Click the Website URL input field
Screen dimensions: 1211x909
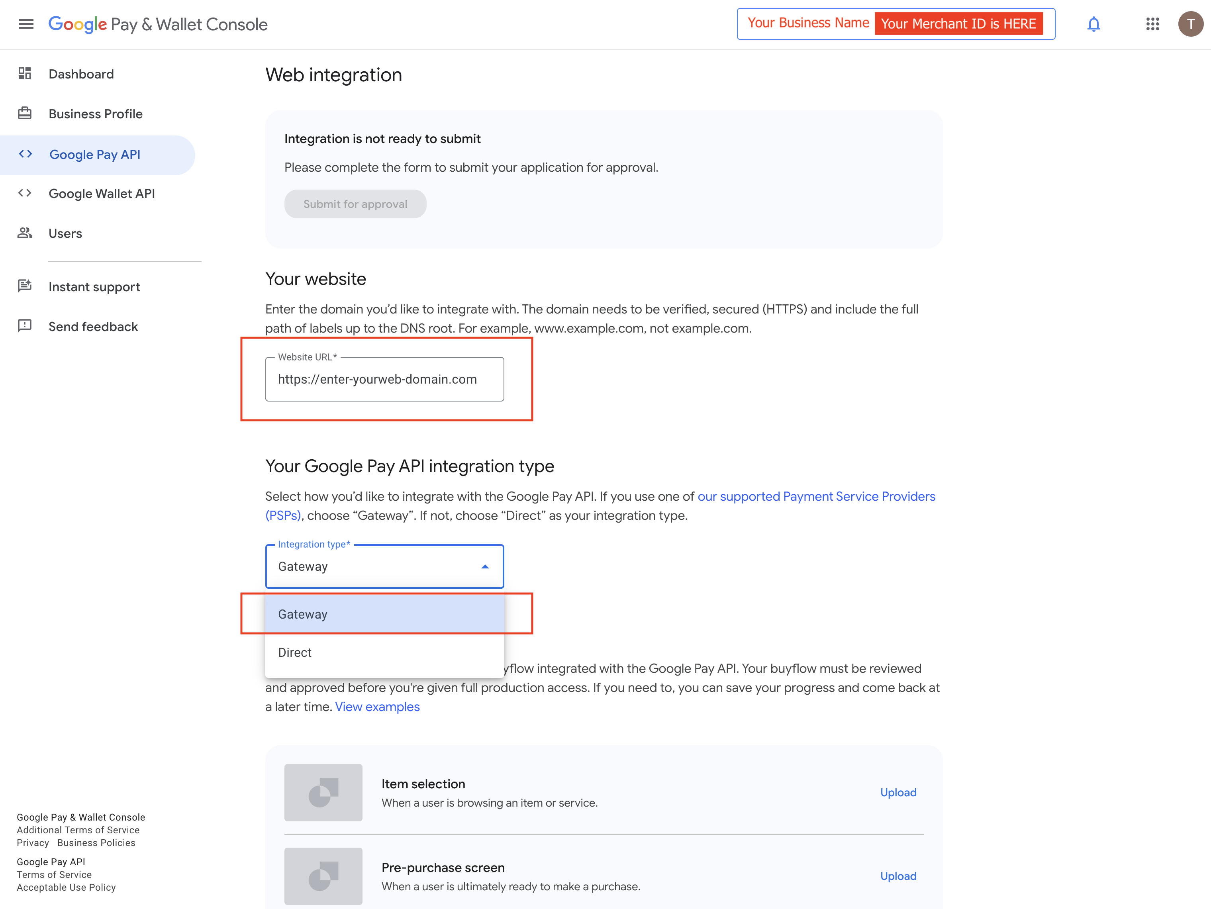point(384,380)
